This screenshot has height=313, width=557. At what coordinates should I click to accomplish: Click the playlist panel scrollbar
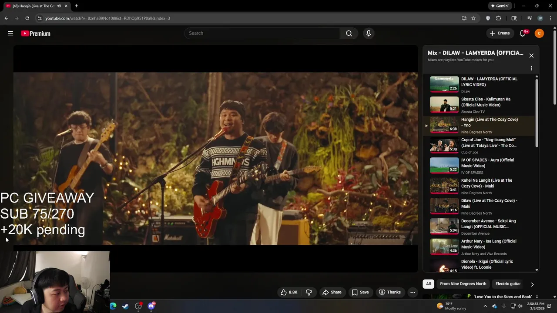(537, 113)
